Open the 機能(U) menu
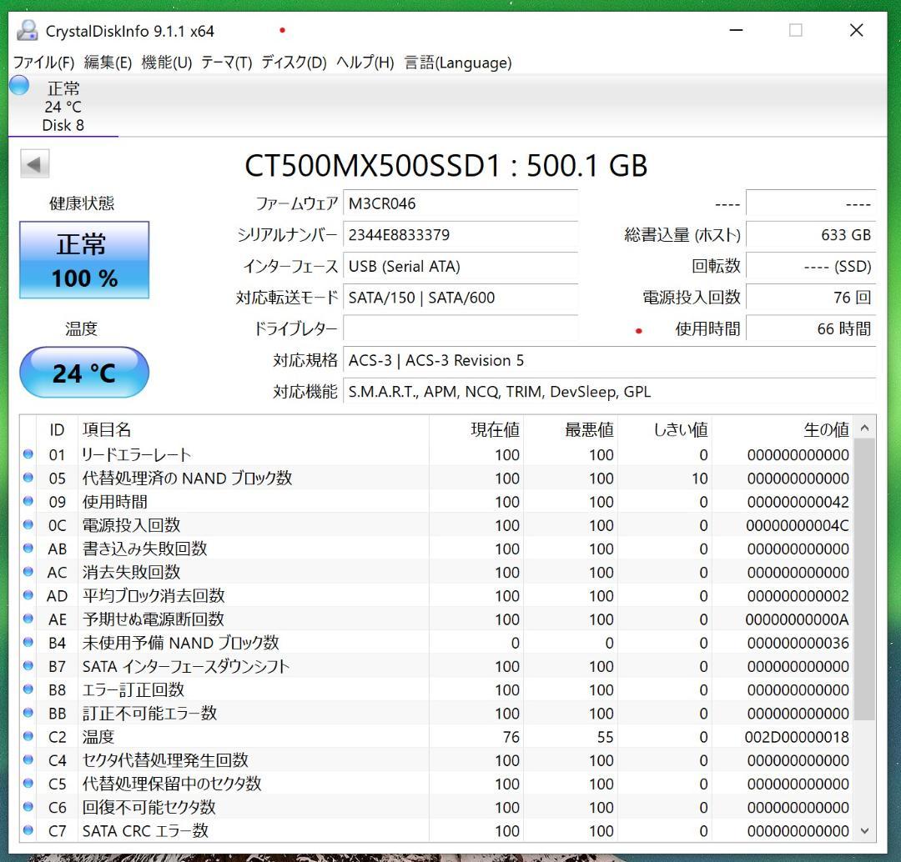The width and height of the screenshot is (901, 862). tap(167, 62)
